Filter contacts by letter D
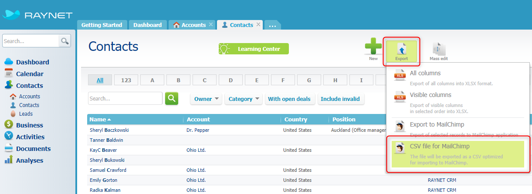Image resolution: width=532 pixels, height=194 pixels. tap(230, 80)
